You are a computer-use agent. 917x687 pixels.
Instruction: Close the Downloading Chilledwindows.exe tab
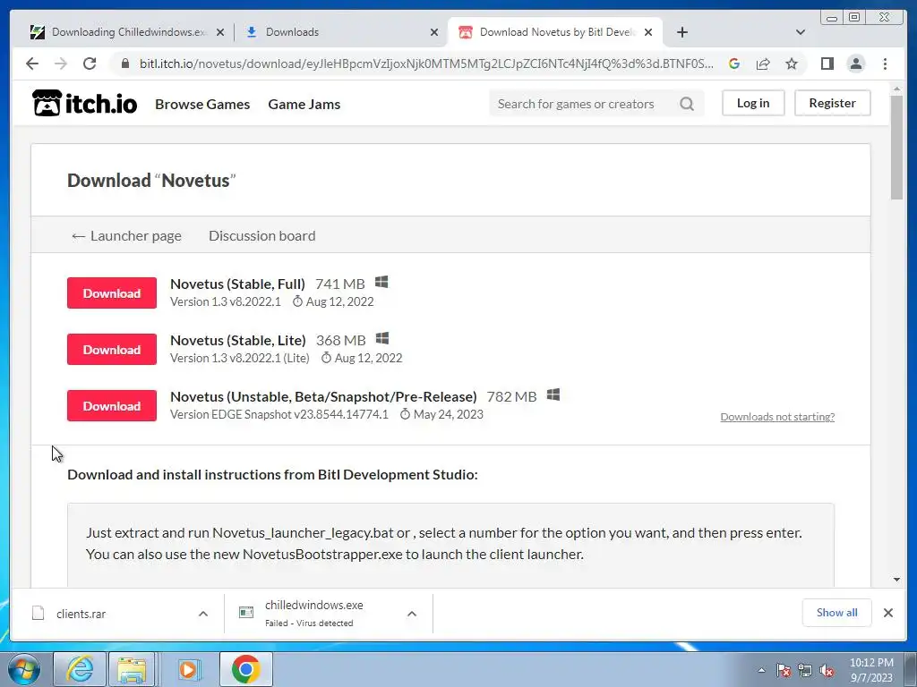[x=220, y=32]
